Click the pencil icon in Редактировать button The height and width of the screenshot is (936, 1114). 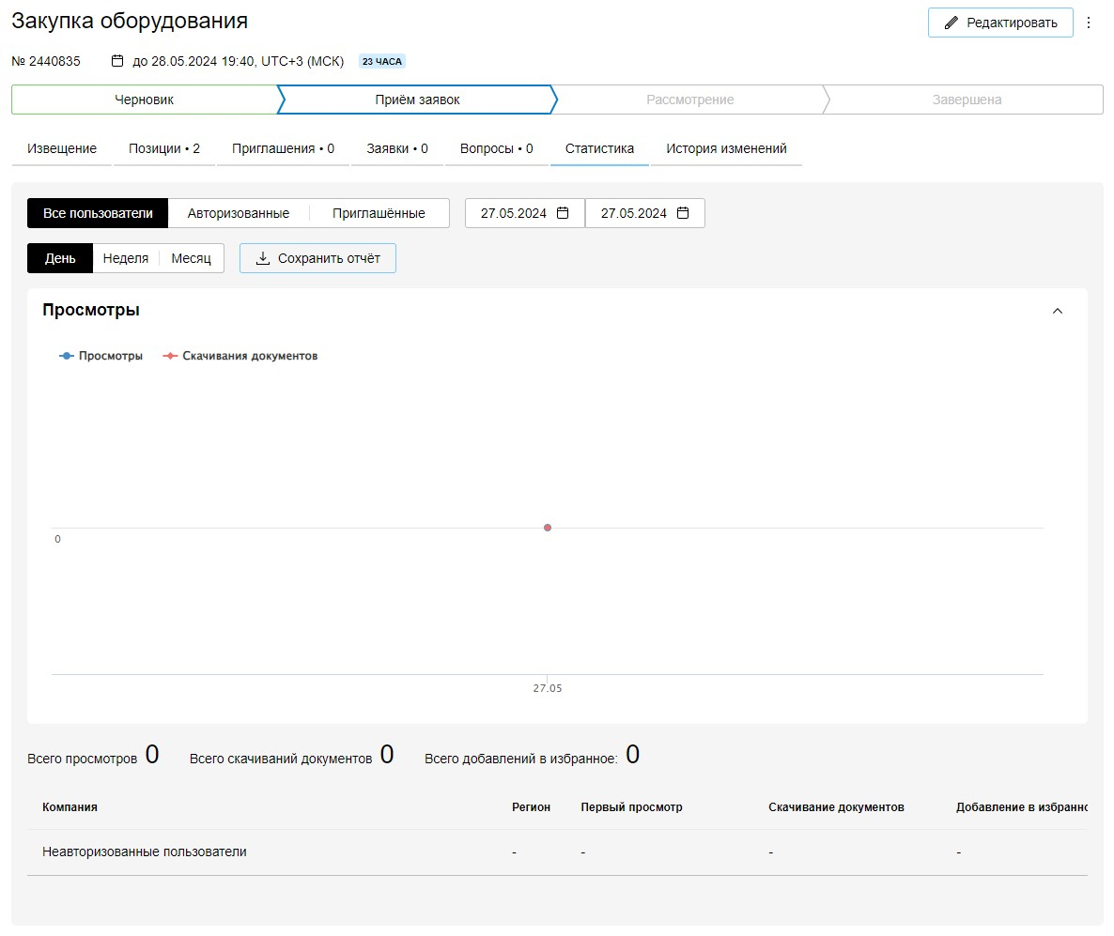tap(951, 23)
